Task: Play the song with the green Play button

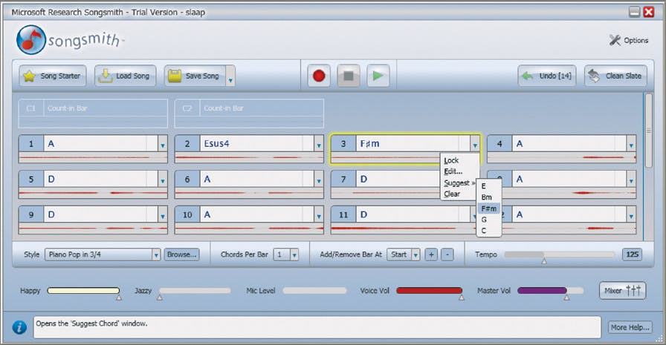Action: (x=378, y=76)
